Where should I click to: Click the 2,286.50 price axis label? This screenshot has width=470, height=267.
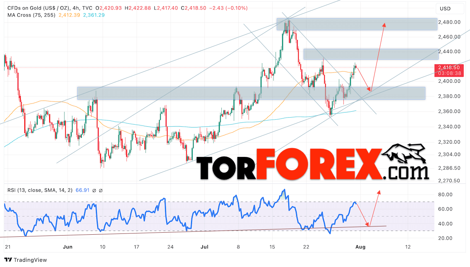[449, 168]
